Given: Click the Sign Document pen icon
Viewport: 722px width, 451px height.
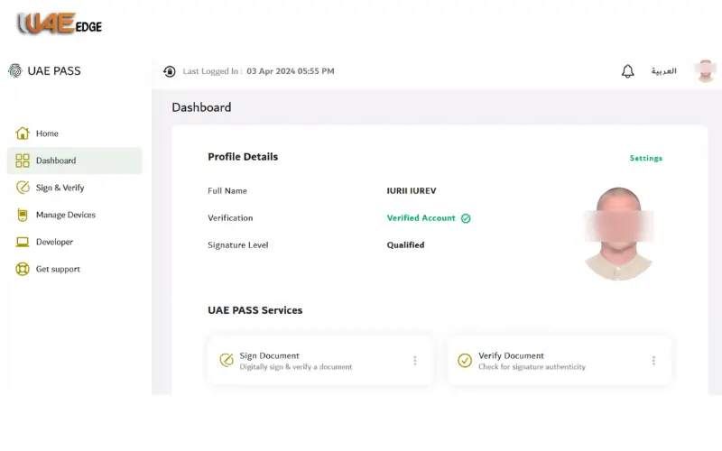Looking at the screenshot, I should [227, 360].
